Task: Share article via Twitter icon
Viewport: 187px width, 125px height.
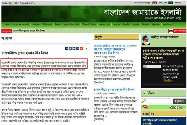Action: click(x=70, y=48)
